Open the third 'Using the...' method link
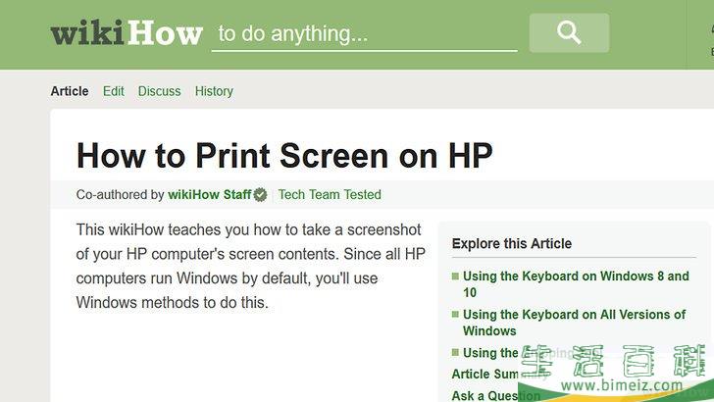Viewport: 714px width, 402px height. [490, 353]
